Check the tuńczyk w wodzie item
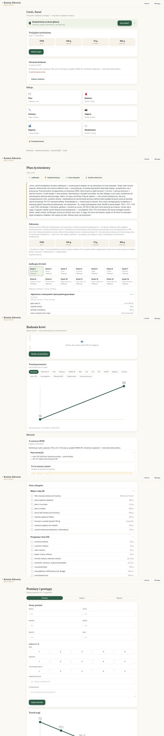Image resolution: width=164 pixels, height=736 pixels. (32, 521)
